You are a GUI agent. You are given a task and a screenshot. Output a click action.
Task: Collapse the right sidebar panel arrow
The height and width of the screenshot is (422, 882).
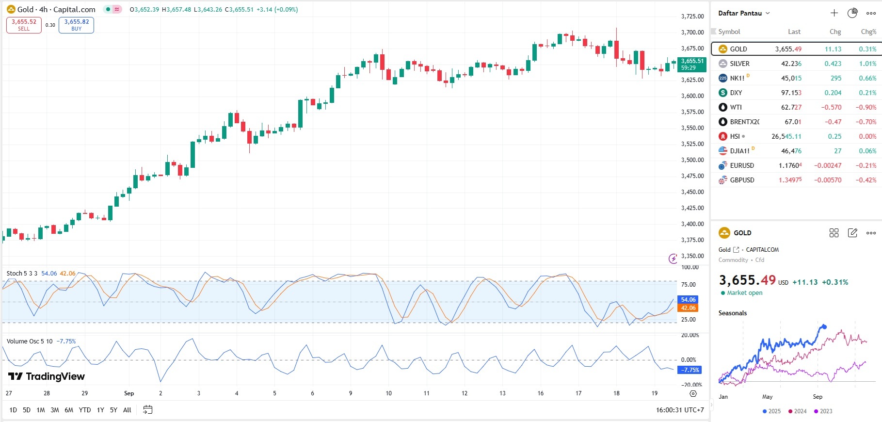pos(712,404)
